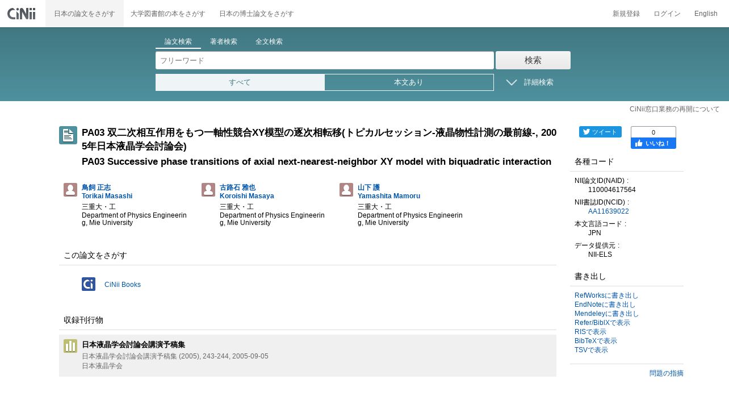Click the publisher name 日本液晶学会
This screenshot has height=396, width=729.
tap(102, 366)
